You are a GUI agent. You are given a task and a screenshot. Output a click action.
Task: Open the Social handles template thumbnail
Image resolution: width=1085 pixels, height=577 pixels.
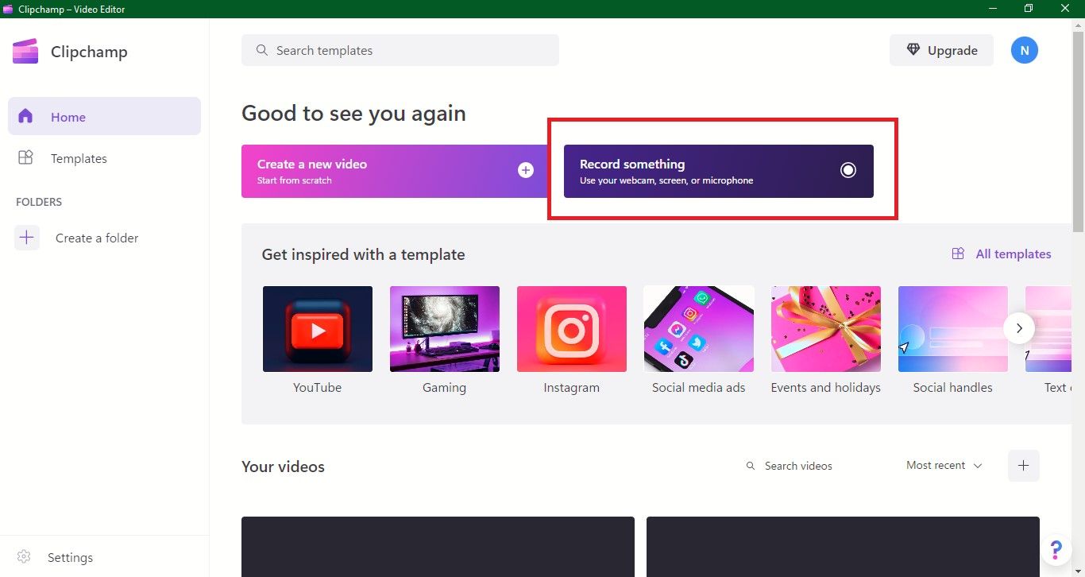(953, 329)
